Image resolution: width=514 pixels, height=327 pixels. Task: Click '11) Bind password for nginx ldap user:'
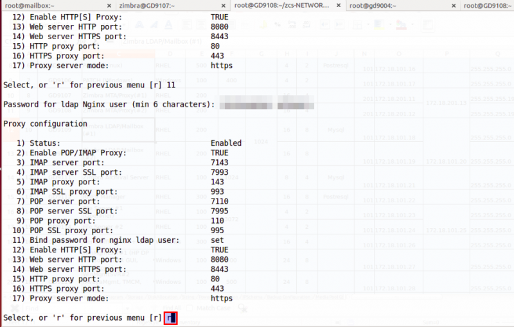pyautogui.click(x=96, y=240)
